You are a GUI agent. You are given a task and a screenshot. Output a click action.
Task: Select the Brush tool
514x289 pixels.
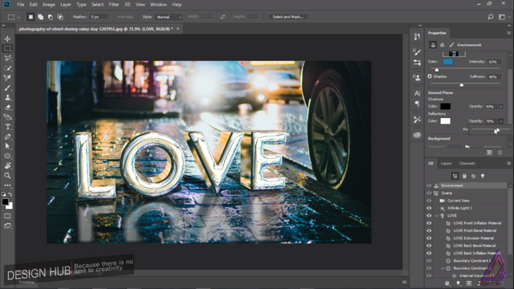coord(7,88)
